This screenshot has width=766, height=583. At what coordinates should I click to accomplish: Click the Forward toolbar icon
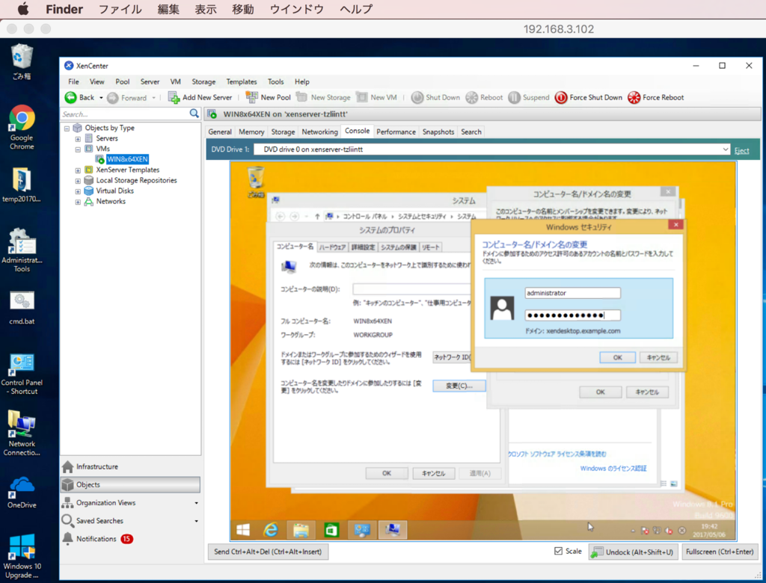(x=113, y=98)
